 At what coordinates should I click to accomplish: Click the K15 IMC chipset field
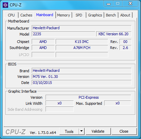(82, 42)
